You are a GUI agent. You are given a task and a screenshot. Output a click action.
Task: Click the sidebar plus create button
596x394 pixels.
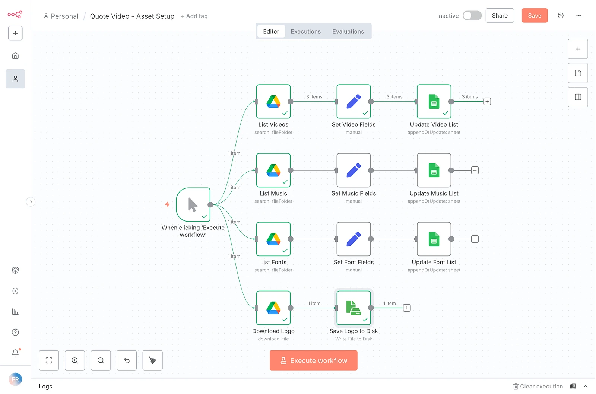click(x=15, y=33)
